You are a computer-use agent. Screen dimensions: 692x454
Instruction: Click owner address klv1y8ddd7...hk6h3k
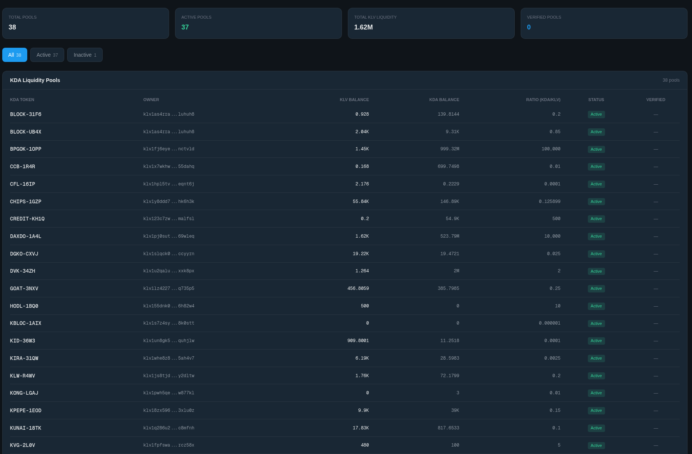pyautogui.click(x=169, y=202)
